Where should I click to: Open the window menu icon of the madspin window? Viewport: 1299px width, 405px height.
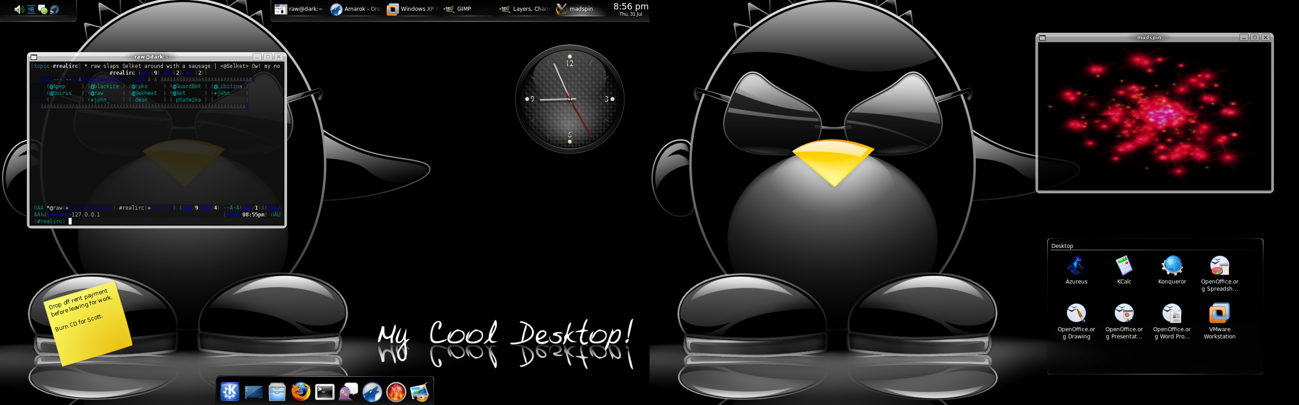pos(1042,38)
